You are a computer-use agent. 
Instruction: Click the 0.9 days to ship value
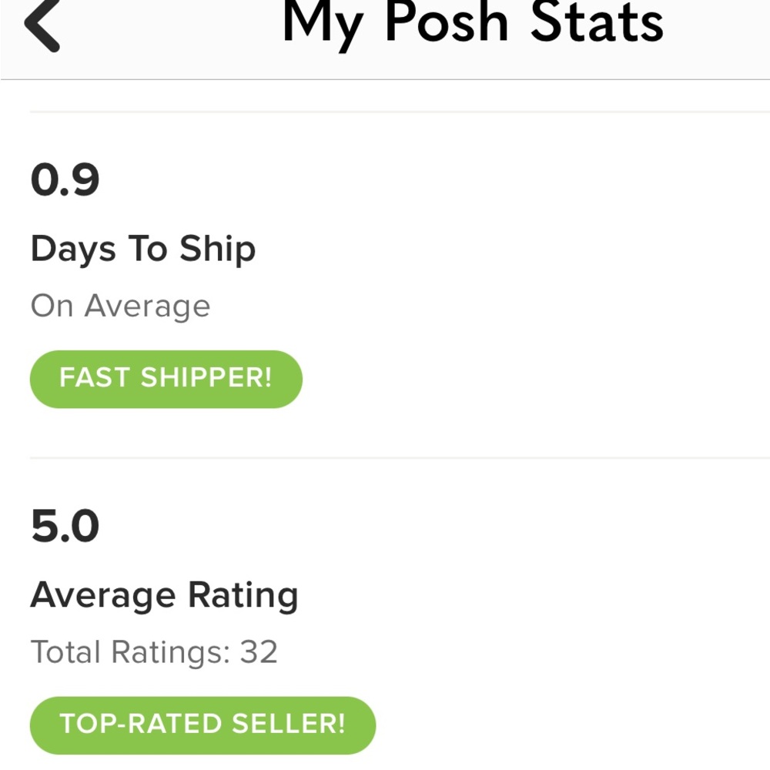point(63,179)
